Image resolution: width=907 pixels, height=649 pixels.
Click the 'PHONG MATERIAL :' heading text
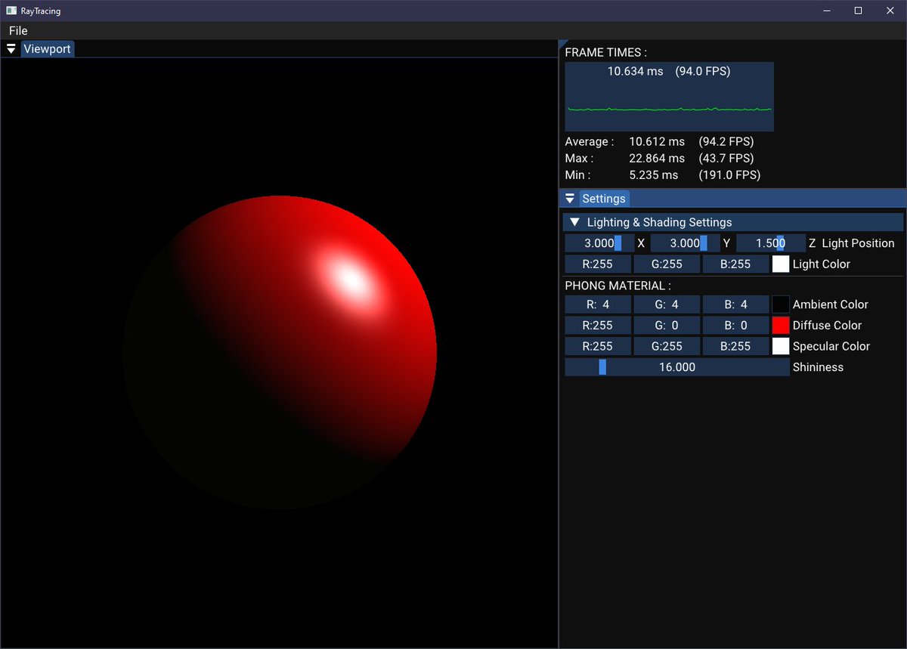tap(618, 286)
